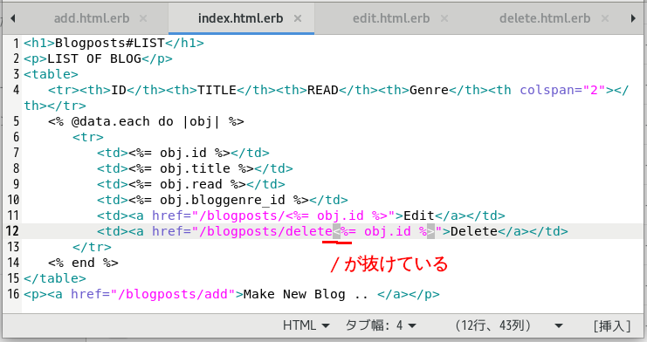Click the Genre table header text
This screenshot has width=647, height=342.
[x=429, y=90]
